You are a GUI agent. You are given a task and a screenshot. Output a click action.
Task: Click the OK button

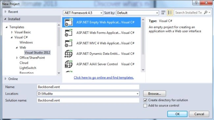pos(177,114)
